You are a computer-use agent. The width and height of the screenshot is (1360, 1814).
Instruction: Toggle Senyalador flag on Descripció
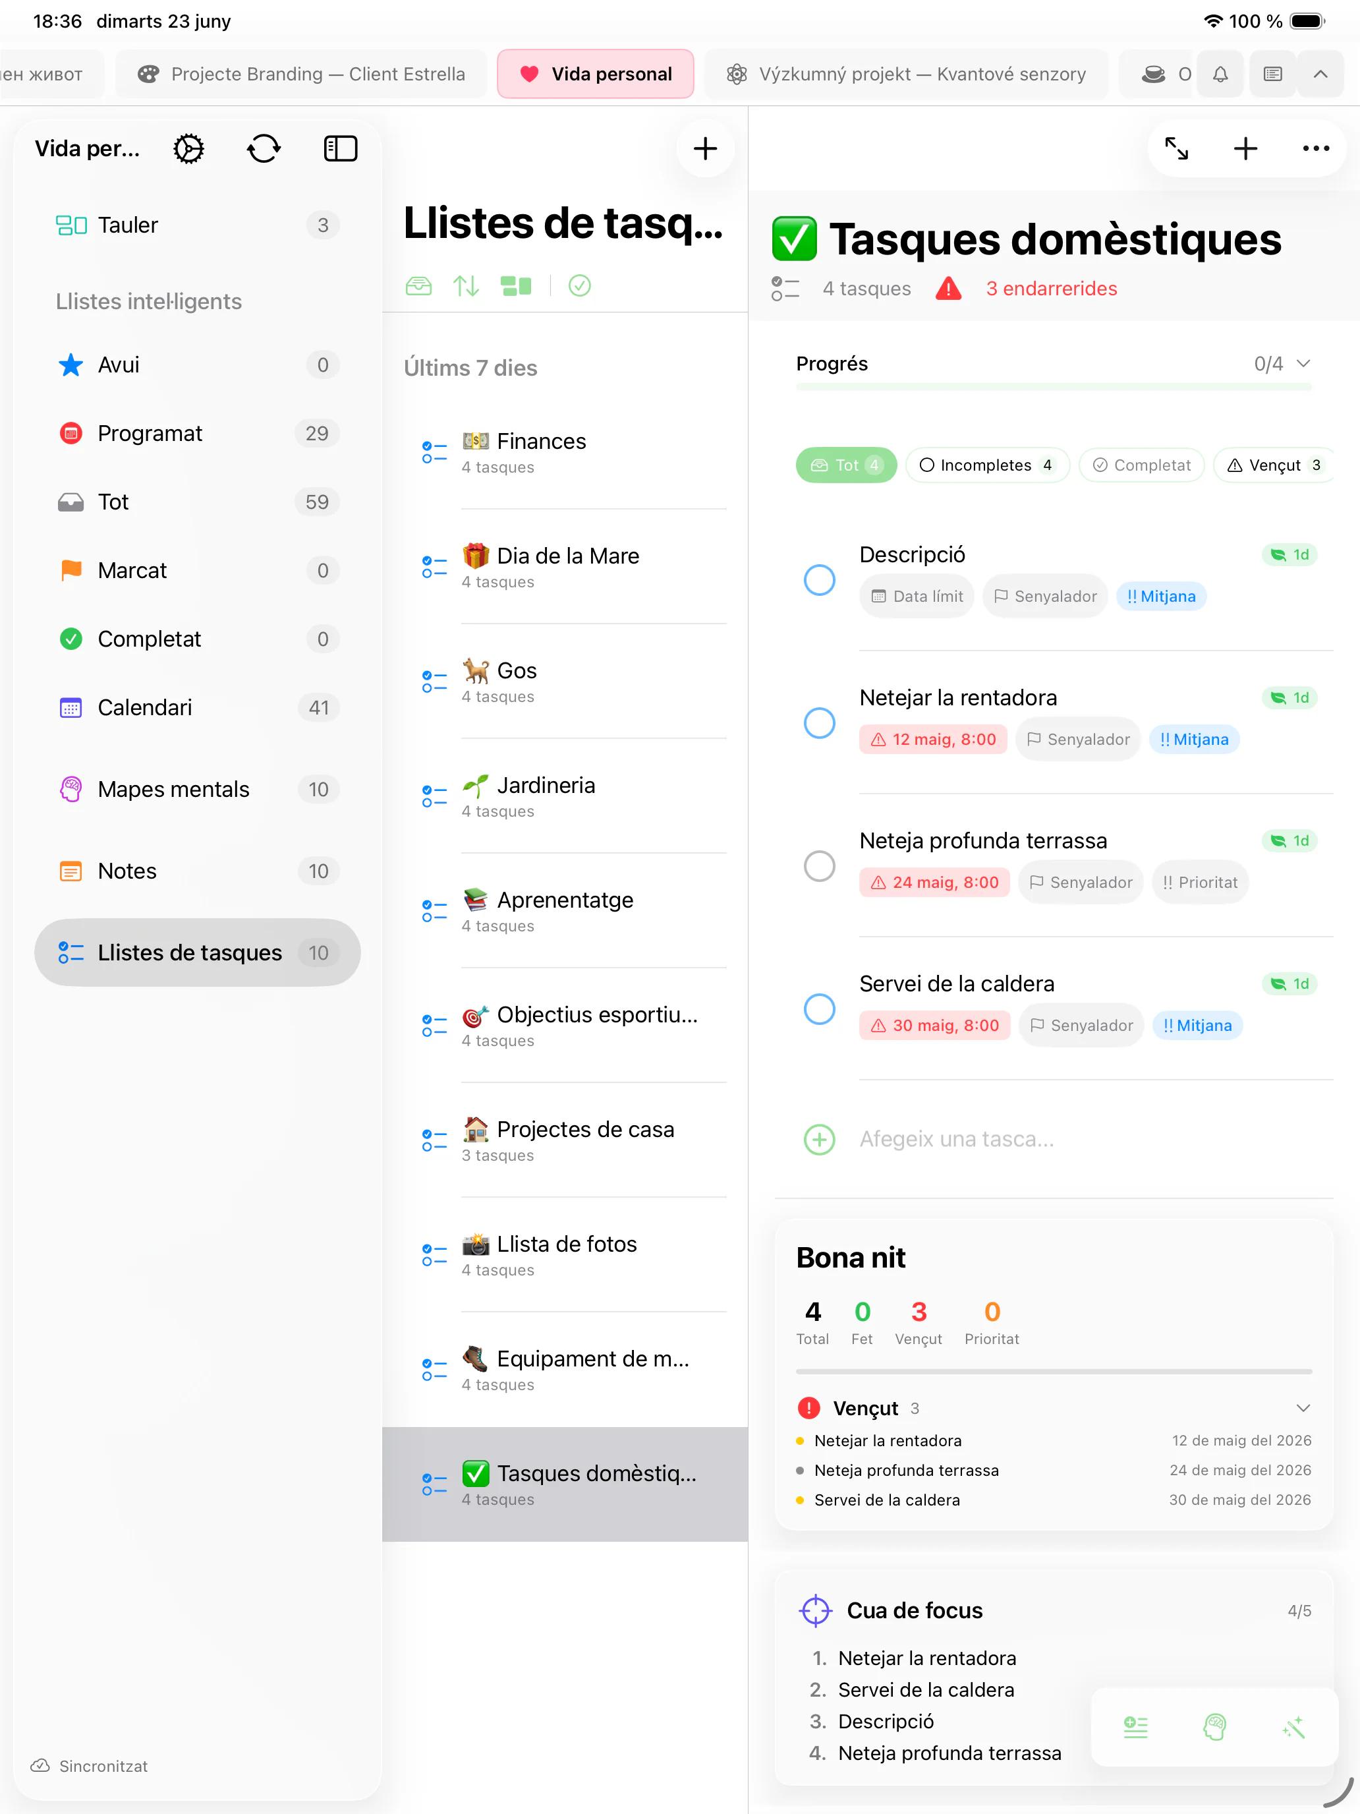tap(1045, 596)
